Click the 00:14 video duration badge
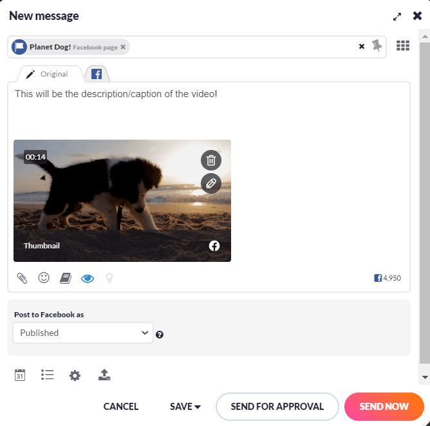The image size is (430, 426). (35, 157)
